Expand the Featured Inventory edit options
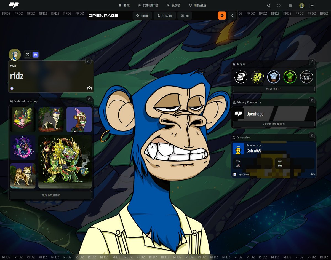331x260 pixels. pos(89,99)
